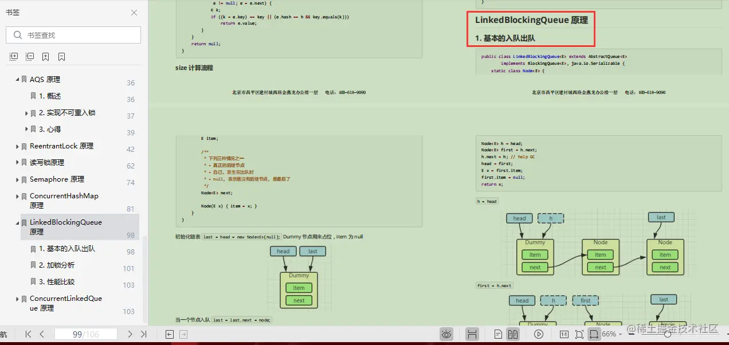Open the 66% zoom level dropdown
The height and width of the screenshot is (345, 729).
pyautogui.click(x=612, y=334)
